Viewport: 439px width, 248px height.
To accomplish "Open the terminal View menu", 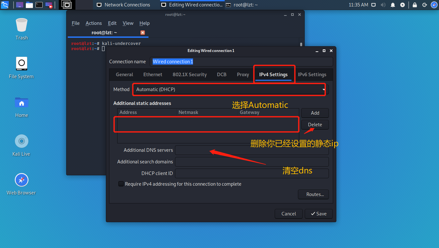I will point(128,23).
